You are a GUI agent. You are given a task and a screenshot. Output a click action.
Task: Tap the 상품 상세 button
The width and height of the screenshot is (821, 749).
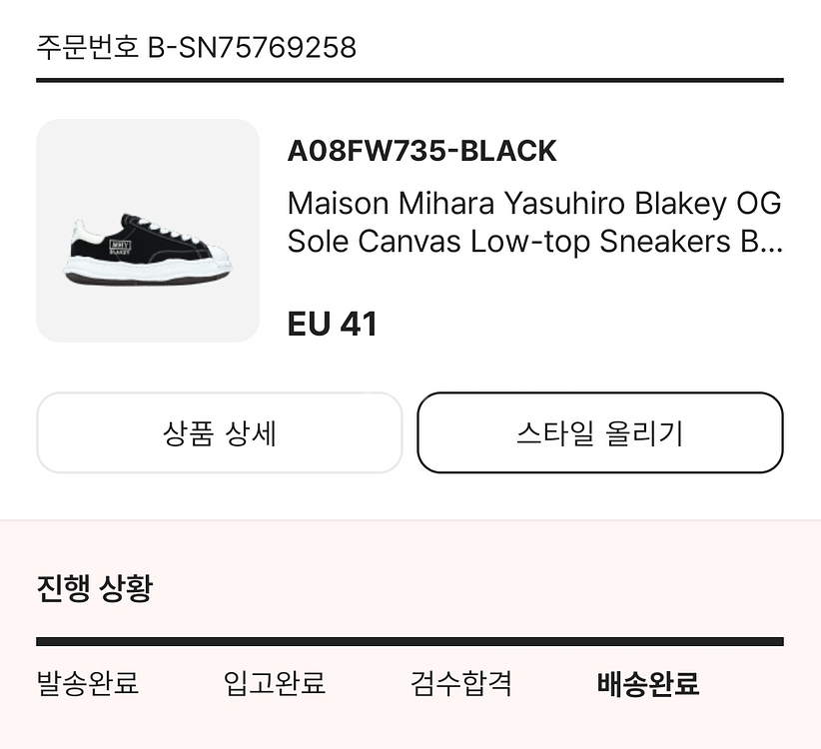tap(220, 432)
